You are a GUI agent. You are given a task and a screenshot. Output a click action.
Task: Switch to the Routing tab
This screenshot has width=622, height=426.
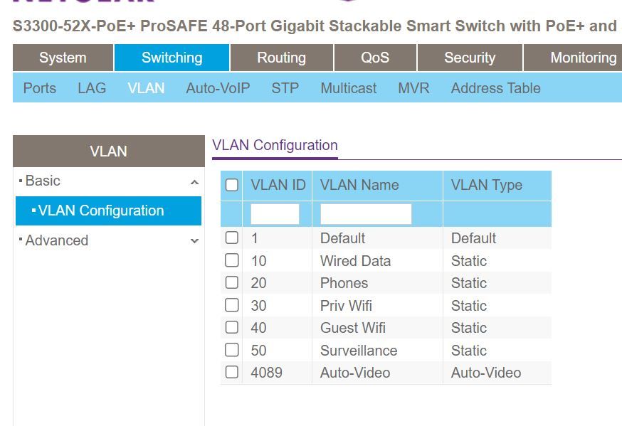281,58
